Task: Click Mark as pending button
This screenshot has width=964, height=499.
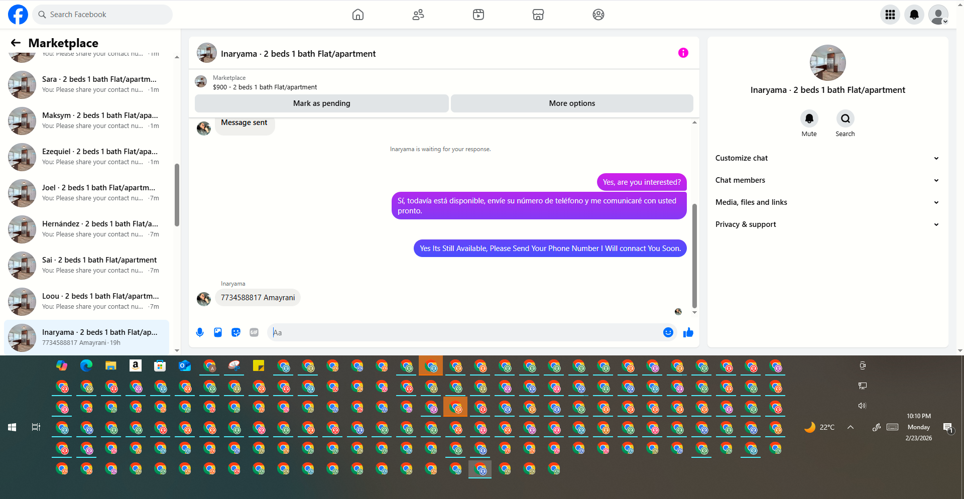Action: (322, 103)
